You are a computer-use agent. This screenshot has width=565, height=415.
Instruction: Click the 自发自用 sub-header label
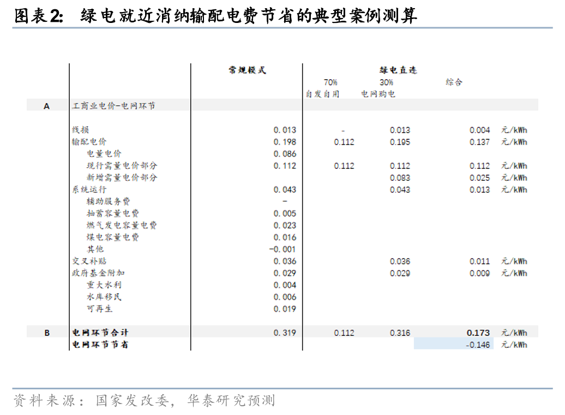tap(322, 94)
